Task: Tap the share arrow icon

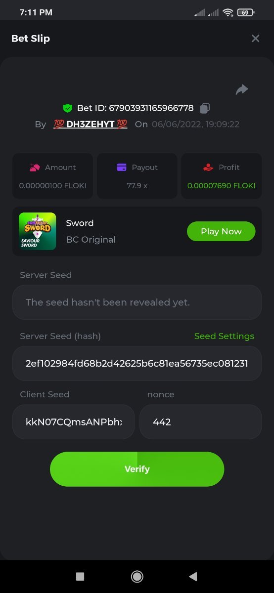Action: [x=241, y=89]
